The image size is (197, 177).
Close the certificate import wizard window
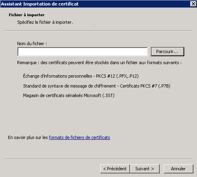tap(193, 4)
